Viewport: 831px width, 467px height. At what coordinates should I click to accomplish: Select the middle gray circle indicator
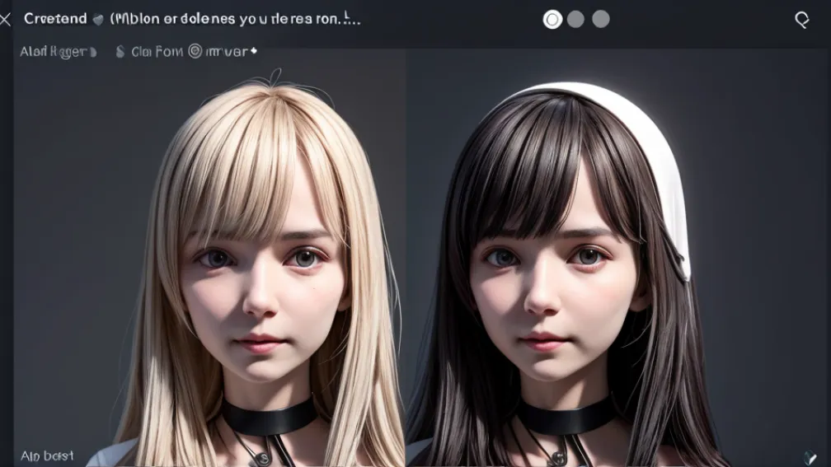point(575,19)
